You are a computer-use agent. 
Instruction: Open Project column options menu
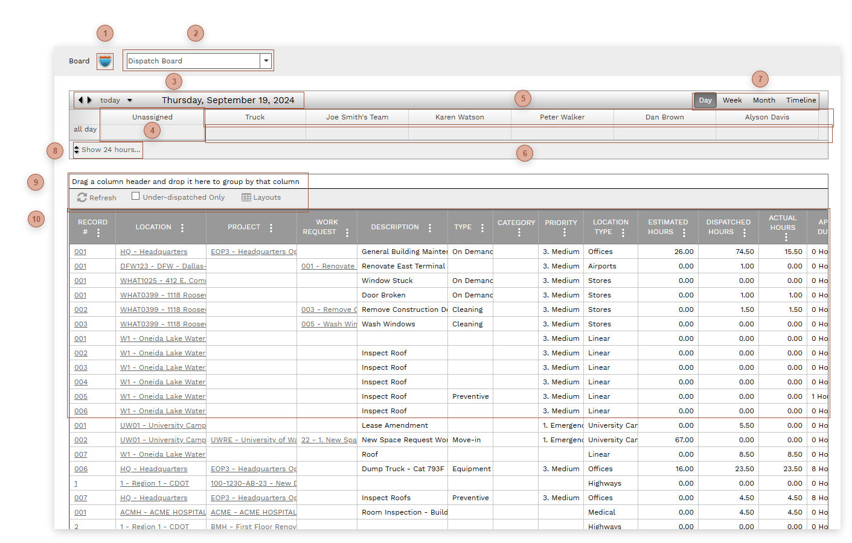click(x=271, y=227)
